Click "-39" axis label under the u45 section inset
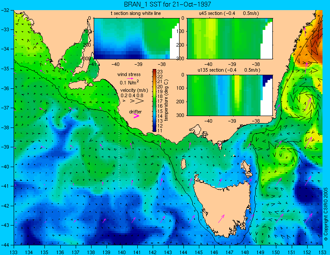 232,64
